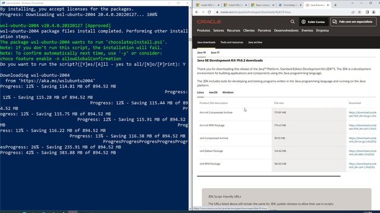Close the Chocolatey tab
Viewport: 380px width, 213px height.
(x=301, y=5)
